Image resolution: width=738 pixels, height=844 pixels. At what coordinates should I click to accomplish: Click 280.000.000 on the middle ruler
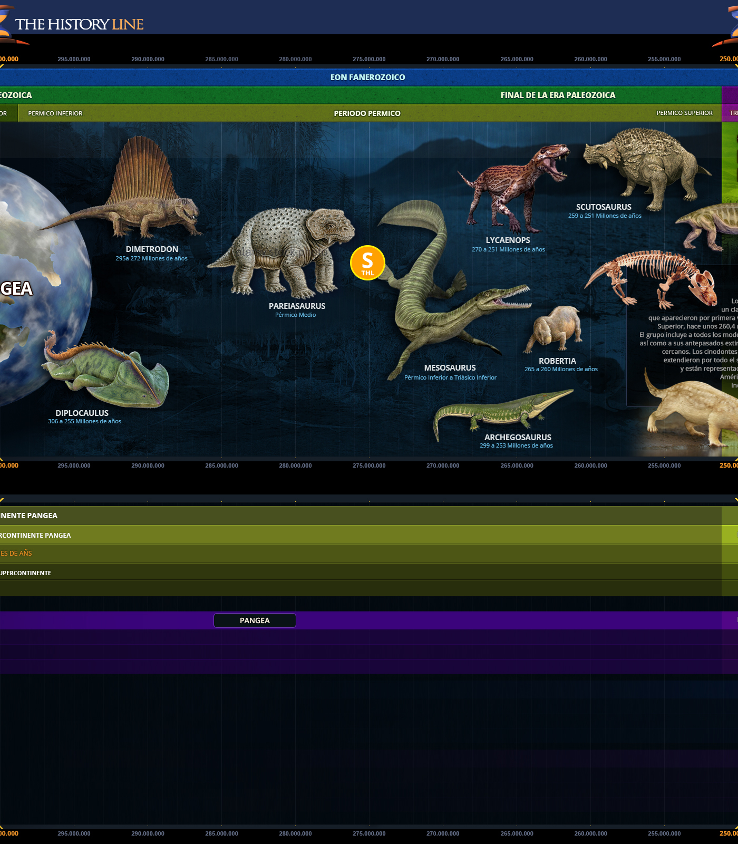295,465
